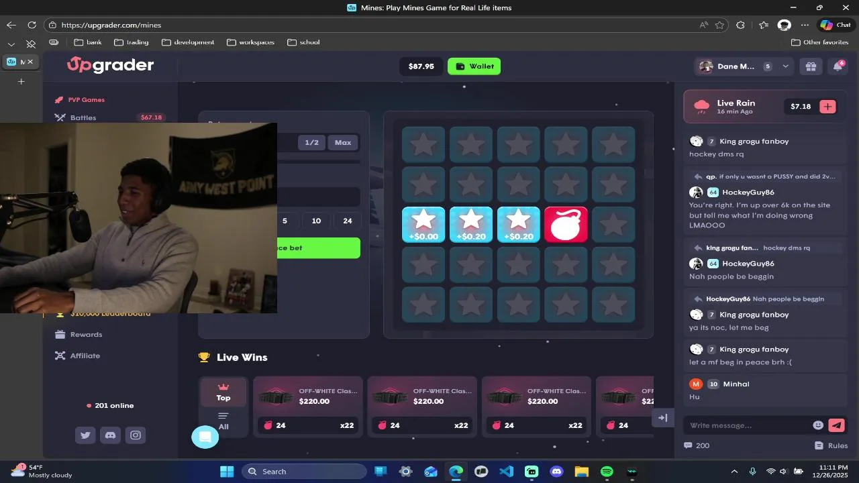Click the browser address bar URL
The image size is (859, 483).
point(111,25)
